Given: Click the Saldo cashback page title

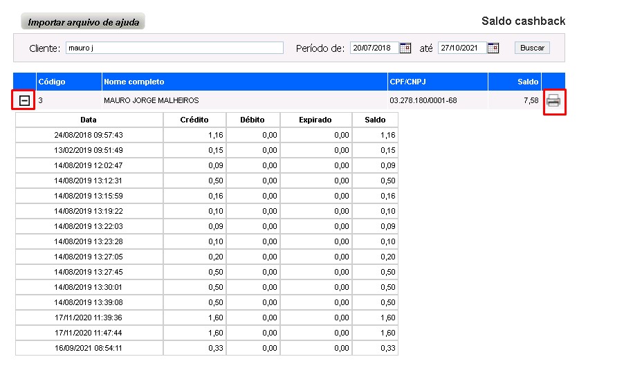Looking at the screenshot, I should pos(523,21).
